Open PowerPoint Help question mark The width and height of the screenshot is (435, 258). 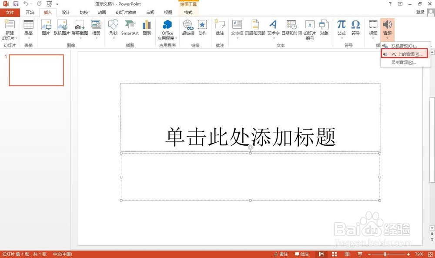pyautogui.click(x=390, y=4)
